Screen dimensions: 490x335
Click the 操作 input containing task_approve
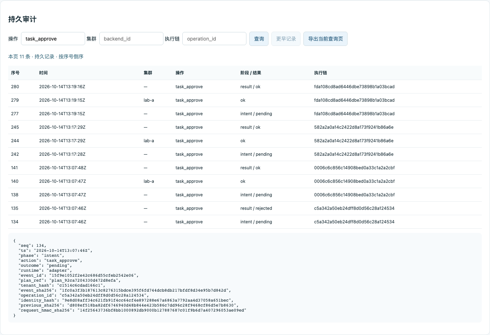click(53, 39)
